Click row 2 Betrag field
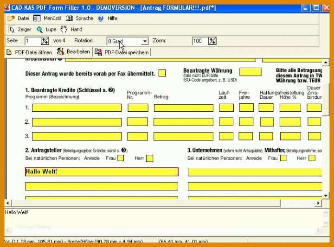Screen dimensions: 334x247 [x=183, y=122]
